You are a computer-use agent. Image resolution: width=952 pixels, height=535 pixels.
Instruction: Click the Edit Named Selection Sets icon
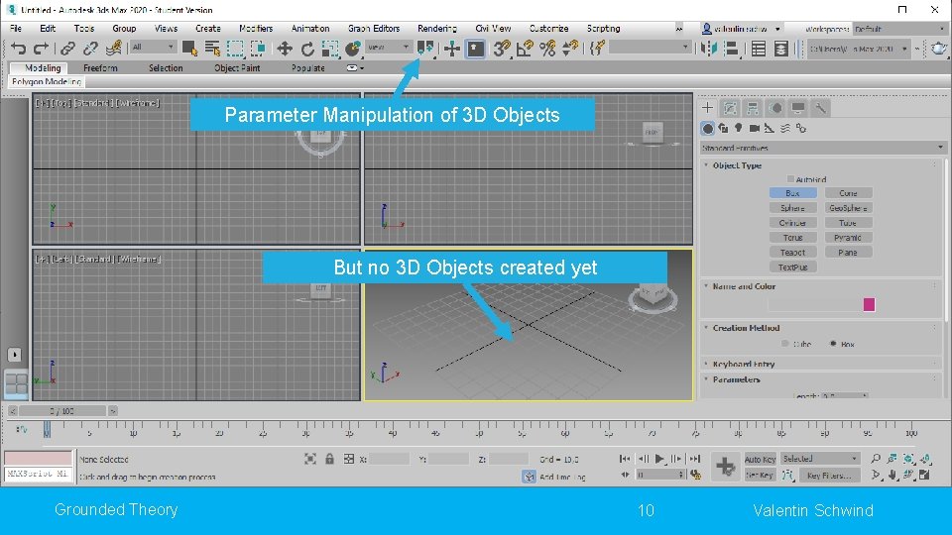[x=598, y=49]
